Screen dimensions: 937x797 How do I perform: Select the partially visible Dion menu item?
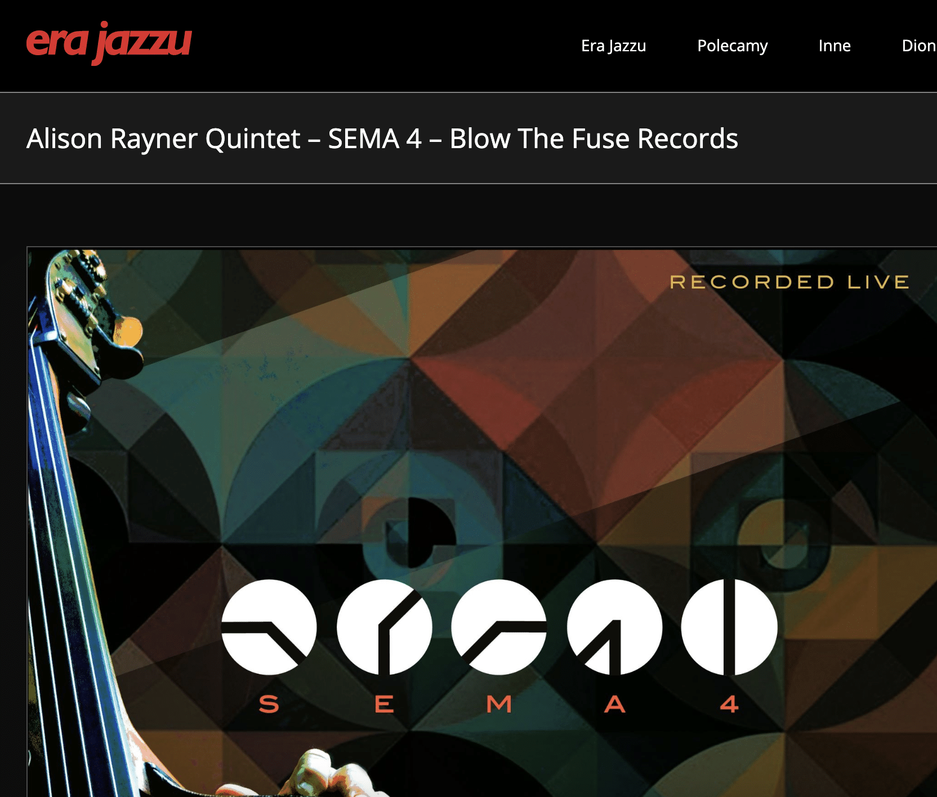[x=919, y=46]
